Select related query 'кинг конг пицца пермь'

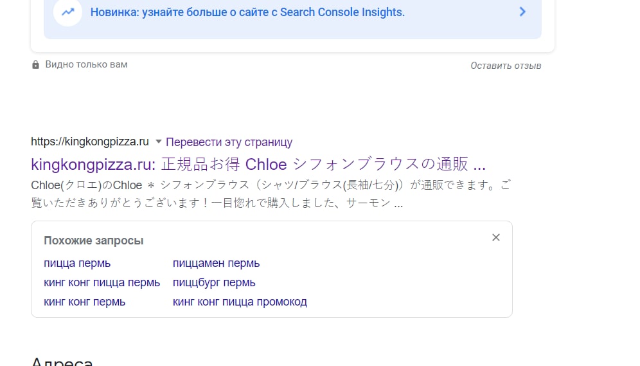pos(102,282)
